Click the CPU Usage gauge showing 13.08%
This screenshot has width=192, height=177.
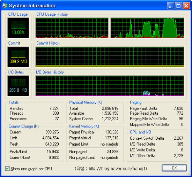(18, 28)
